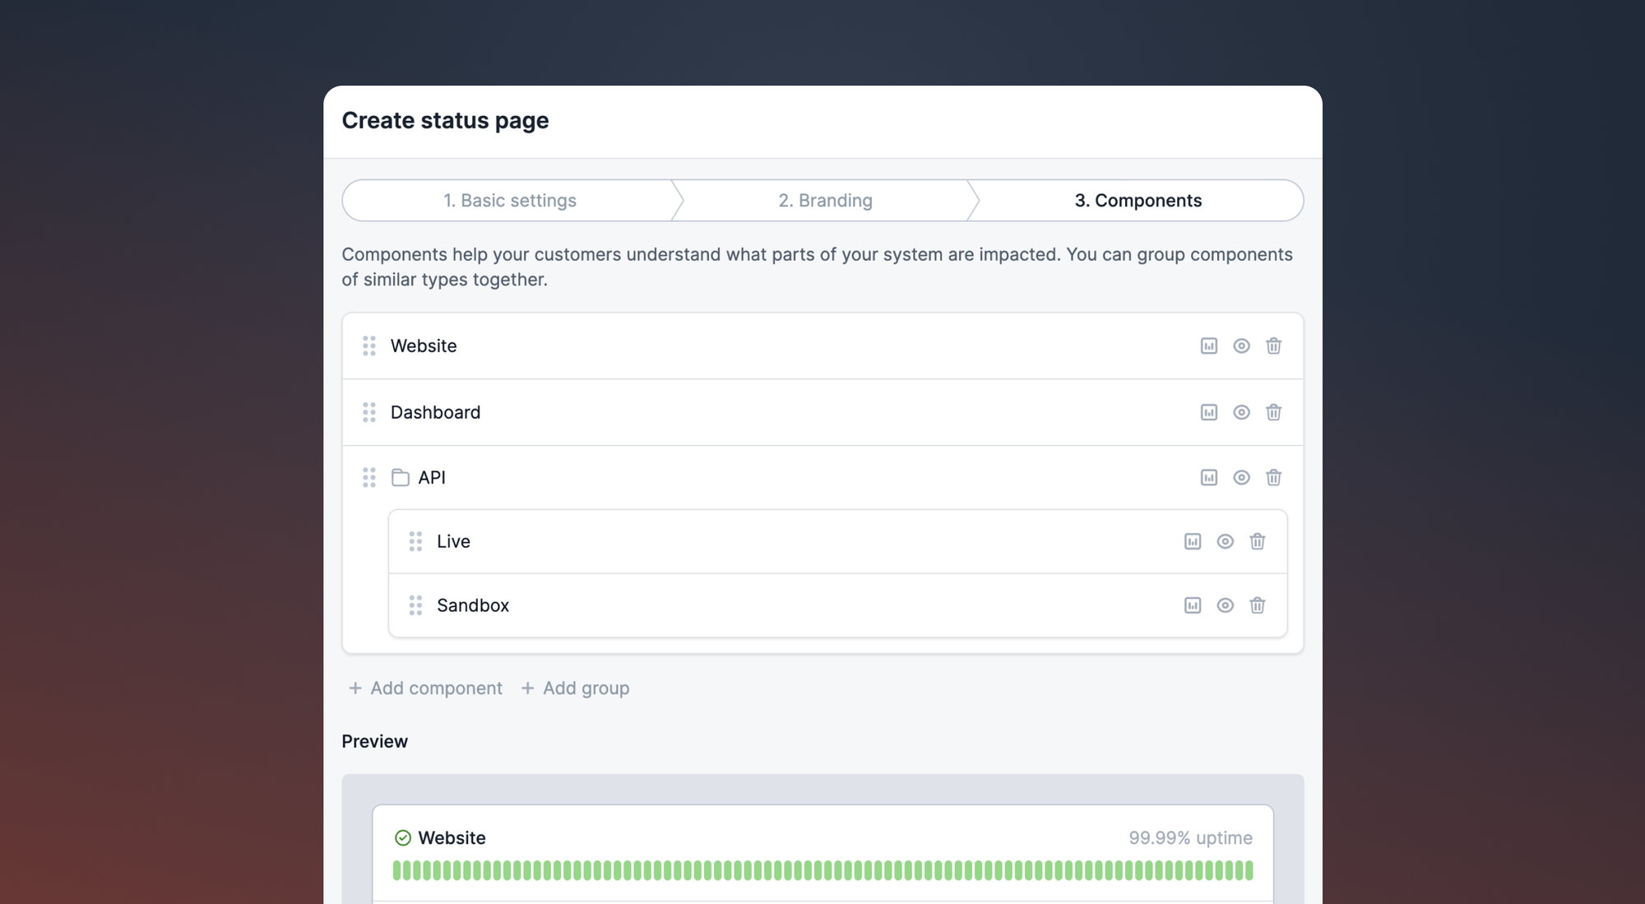1645x904 pixels.
Task: Click the chart icon on Live row
Action: point(1192,541)
